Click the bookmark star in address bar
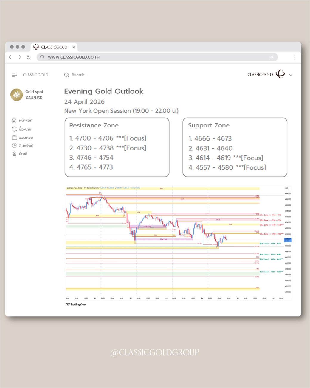This screenshot has height=388, width=310. click(x=272, y=57)
